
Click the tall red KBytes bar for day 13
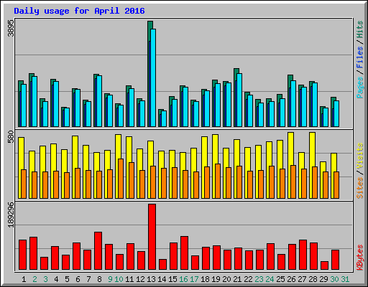click(152, 237)
